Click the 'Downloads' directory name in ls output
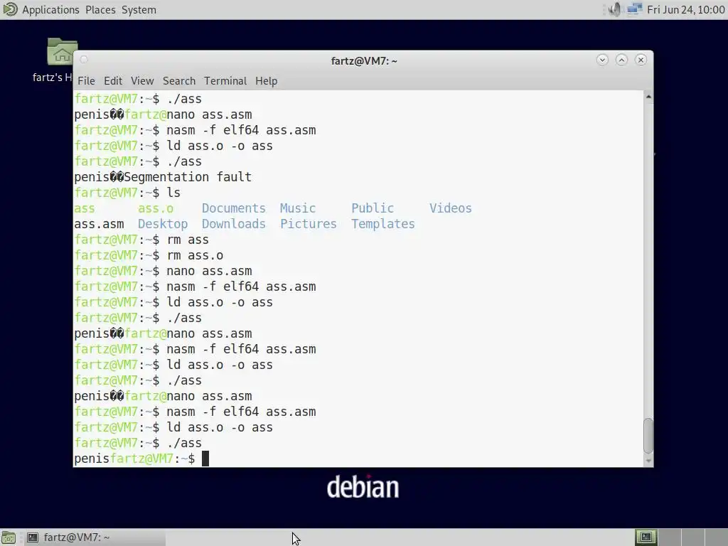Image resolution: width=728 pixels, height=546 pixels. click(x=233, y=224)
